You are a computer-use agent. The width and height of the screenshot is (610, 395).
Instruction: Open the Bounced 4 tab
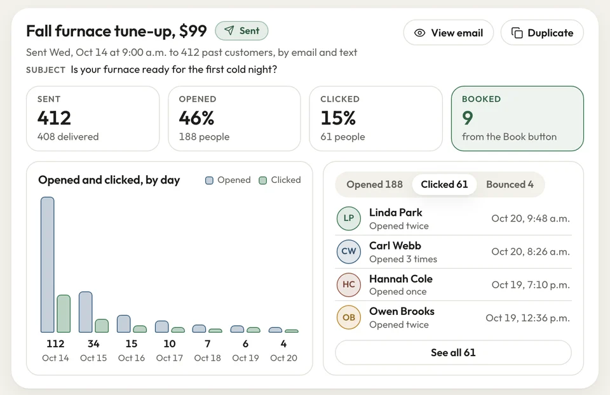[x=510, y=184]
